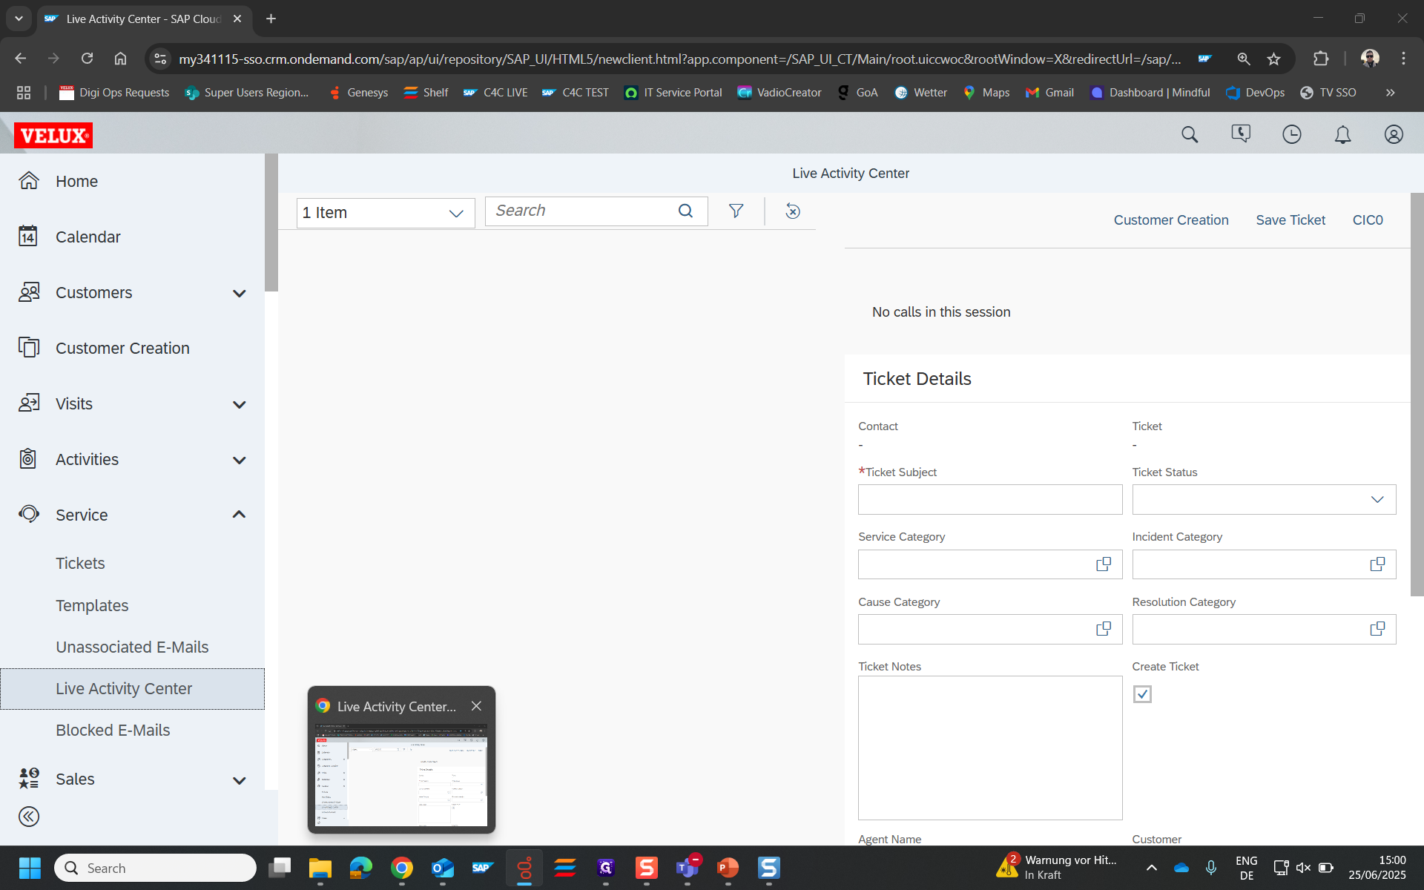The height and width of the screenshot is (890, 1424).
Task: Open the IT Service Portal bookmark
Action: click(x=673, y=93)
